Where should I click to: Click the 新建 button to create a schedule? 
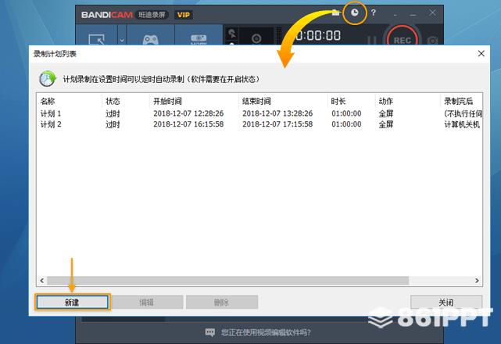click(x=72, y=302)
